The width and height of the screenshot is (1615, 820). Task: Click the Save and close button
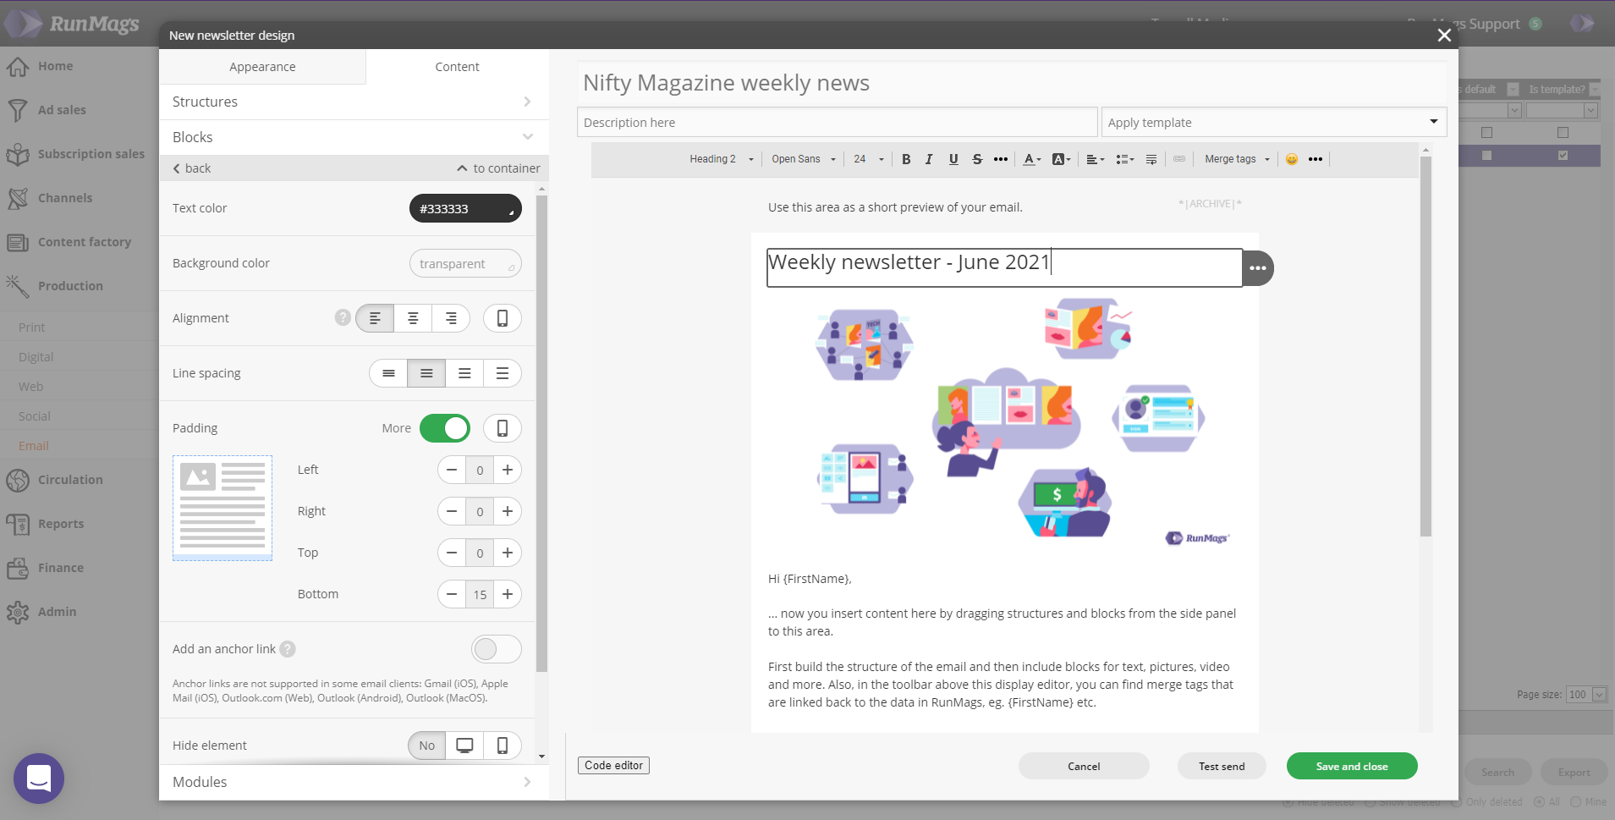tap(1351, 766)
